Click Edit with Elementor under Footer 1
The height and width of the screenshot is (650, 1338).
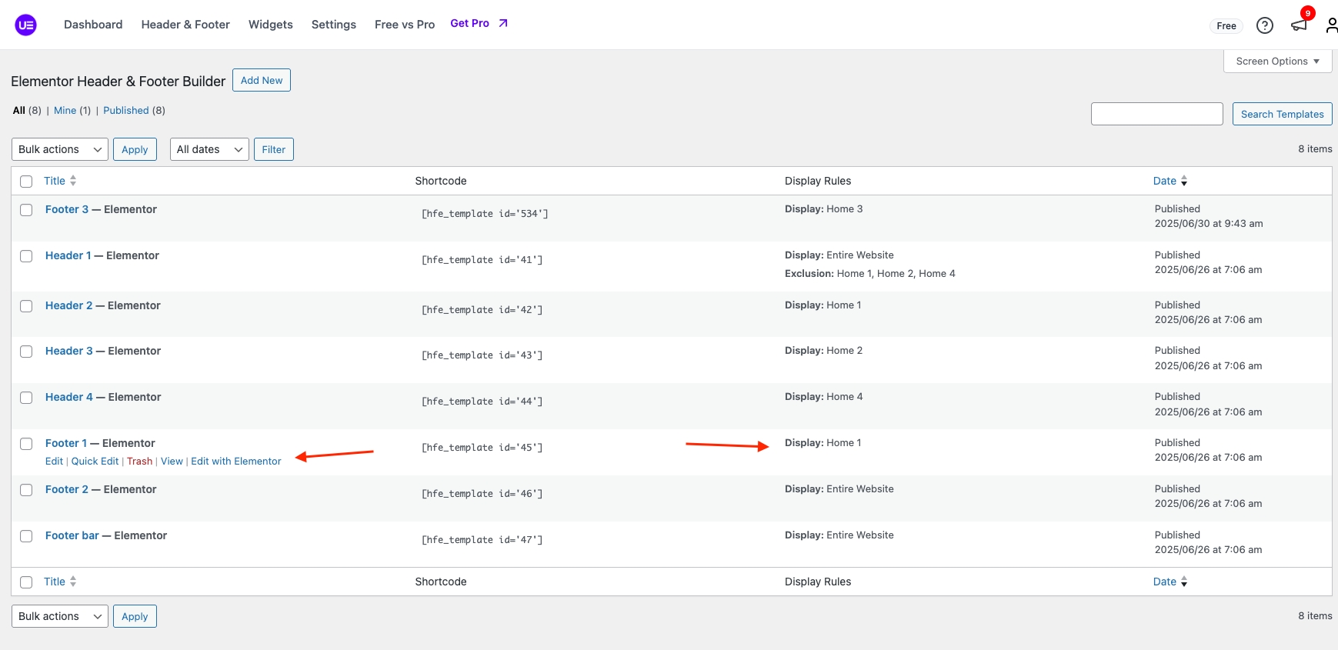pos(235,462)
